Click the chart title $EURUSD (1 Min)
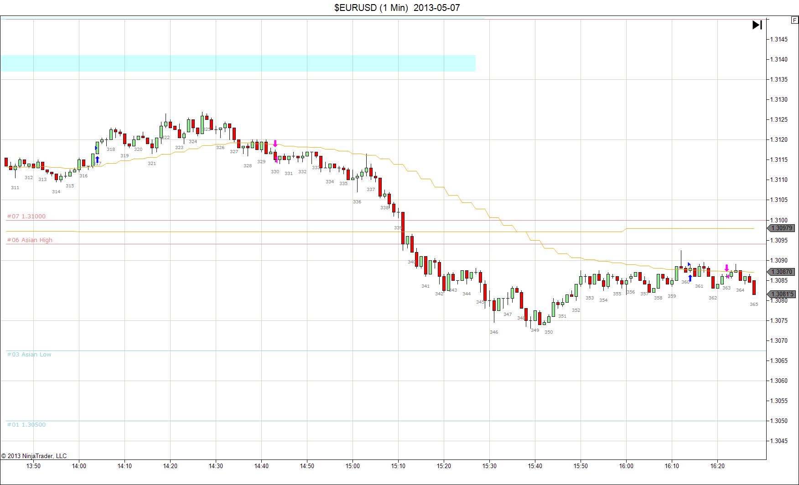The image size is (799, 485). coord(371,8)
